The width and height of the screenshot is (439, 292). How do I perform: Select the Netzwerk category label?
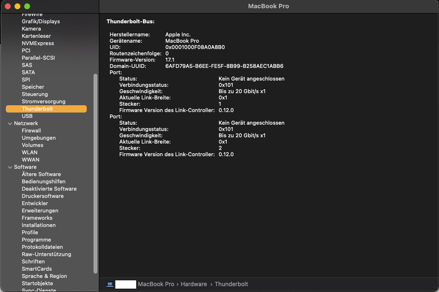tap(26, 124)
